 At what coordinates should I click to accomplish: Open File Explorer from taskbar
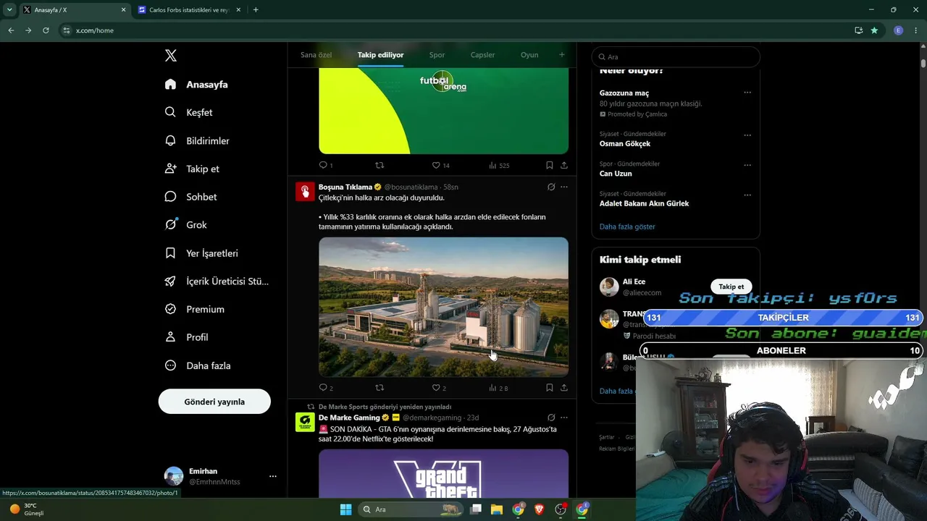(x=497, y=509)
